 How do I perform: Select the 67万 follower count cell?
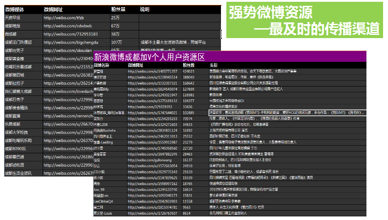(124, 26)
